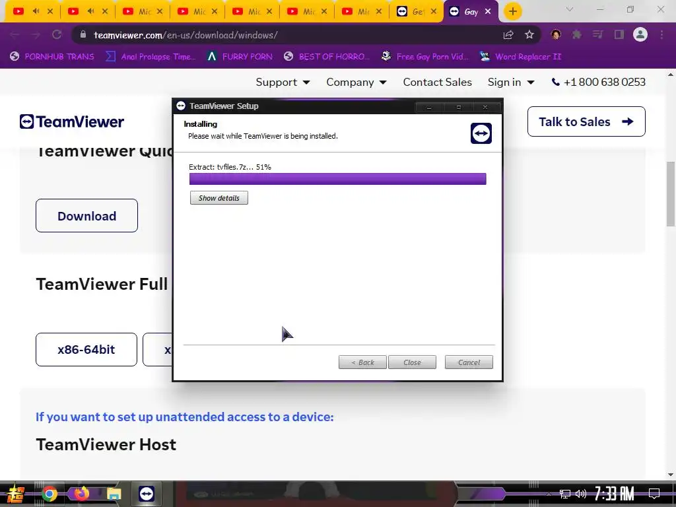676x507 pixels.
Task: Open Chrome from the taskbar
Action: point(49,494)
